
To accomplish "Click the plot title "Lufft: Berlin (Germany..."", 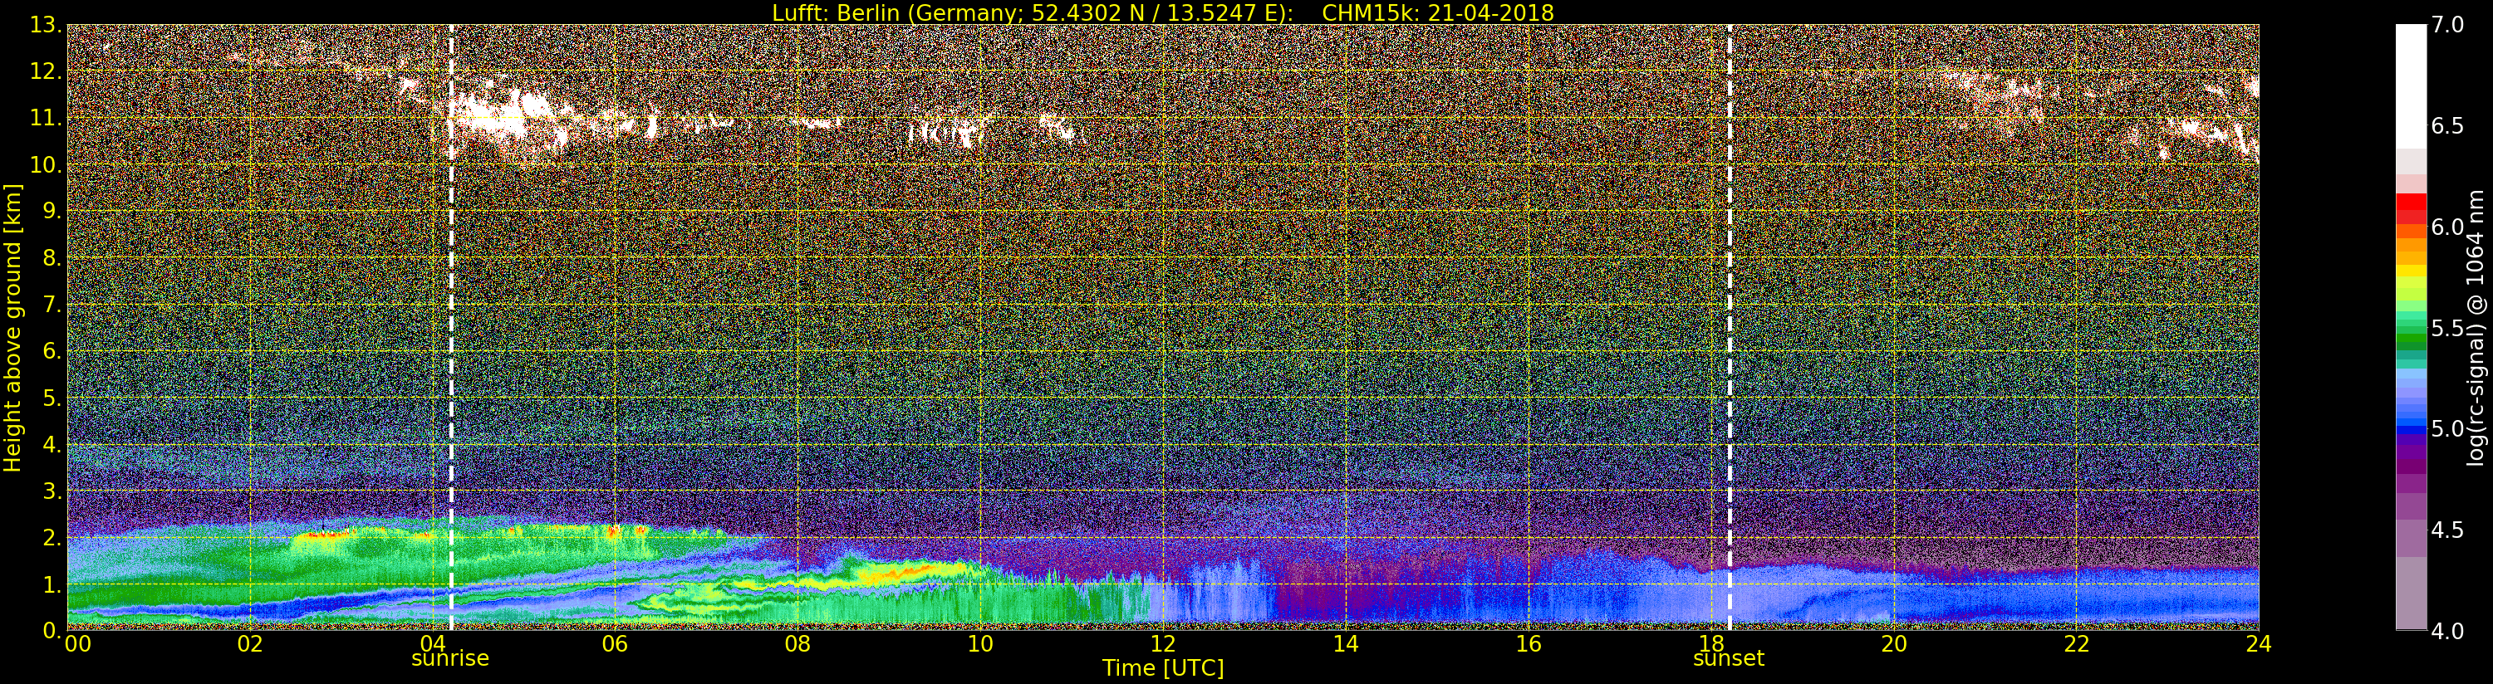I will click(x=1162, y=12).
